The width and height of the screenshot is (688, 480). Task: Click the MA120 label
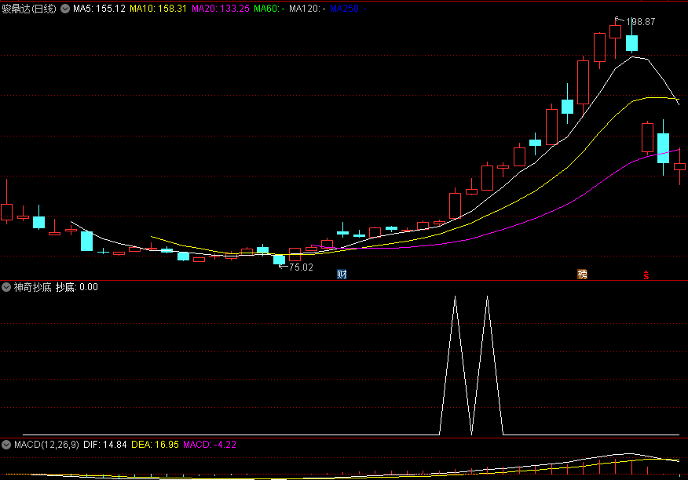point(307,9)
